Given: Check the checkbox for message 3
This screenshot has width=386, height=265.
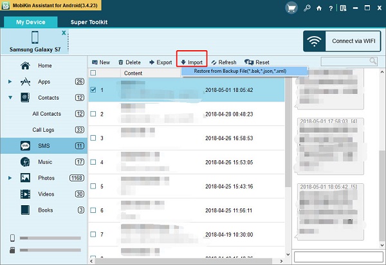Looking at the screenshot, I should pyautogui.click(x=93, y=138).
